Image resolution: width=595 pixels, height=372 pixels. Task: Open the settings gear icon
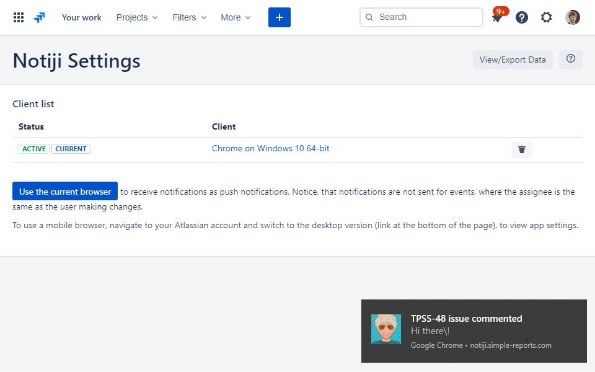[546, 17]
